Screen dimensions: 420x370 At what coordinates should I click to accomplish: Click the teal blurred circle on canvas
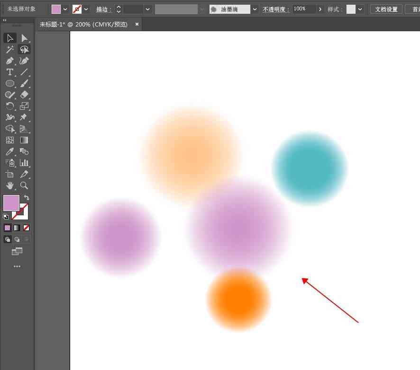tap(310, 168)
